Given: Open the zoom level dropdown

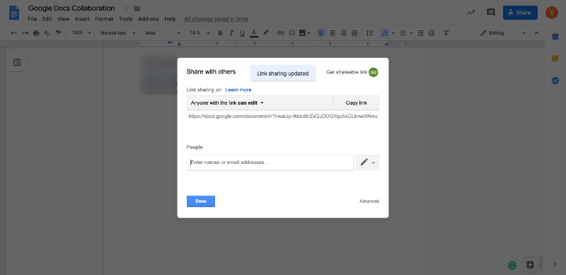Looking at the screenshot, I should point(81,33).
